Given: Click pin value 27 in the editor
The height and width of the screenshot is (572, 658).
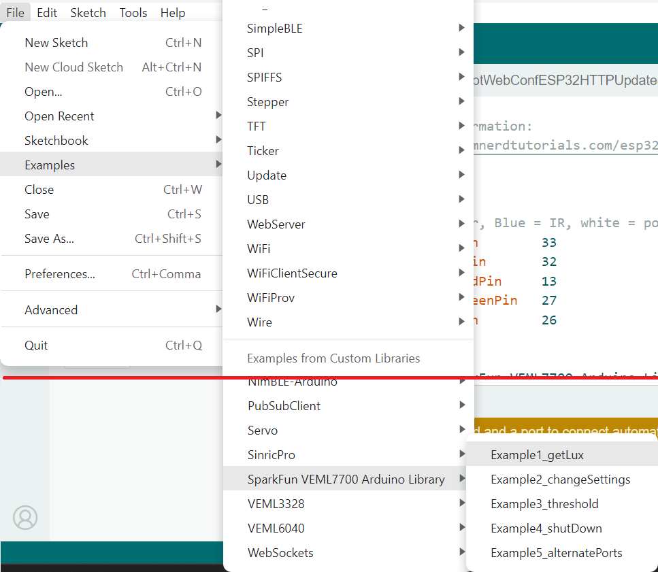Looking at the screenshot, I should click(x=549, y=300).
